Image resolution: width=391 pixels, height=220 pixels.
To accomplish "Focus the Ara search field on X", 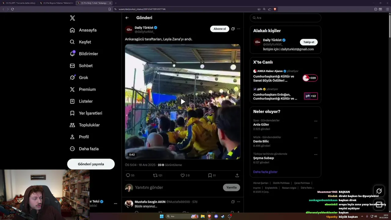I will pyautogui.click(x=286, y=18).
